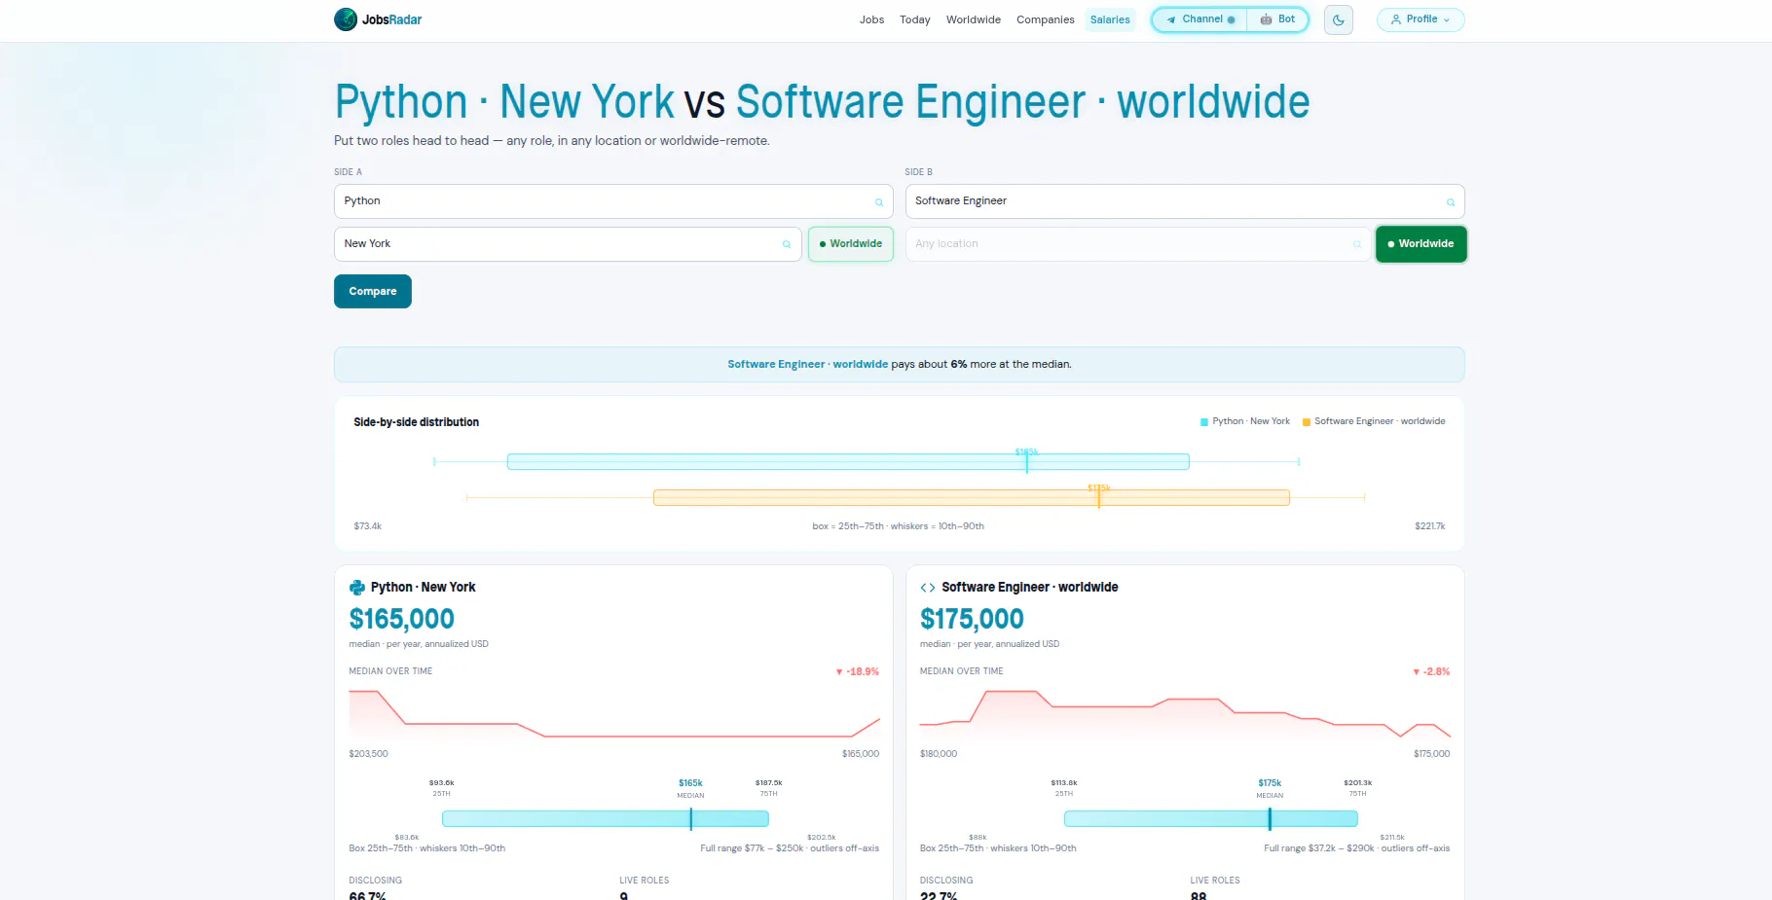Click the search icon in the New York field
The height and width of the screenshot is (900, 1772).
coord(787,244)
